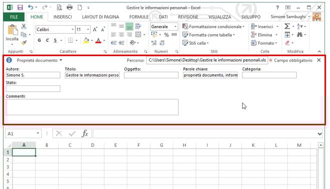The width and height of the screenshot is (330, 189).
Task: Align cell text to the right
Action: click(x=129, y=35)
